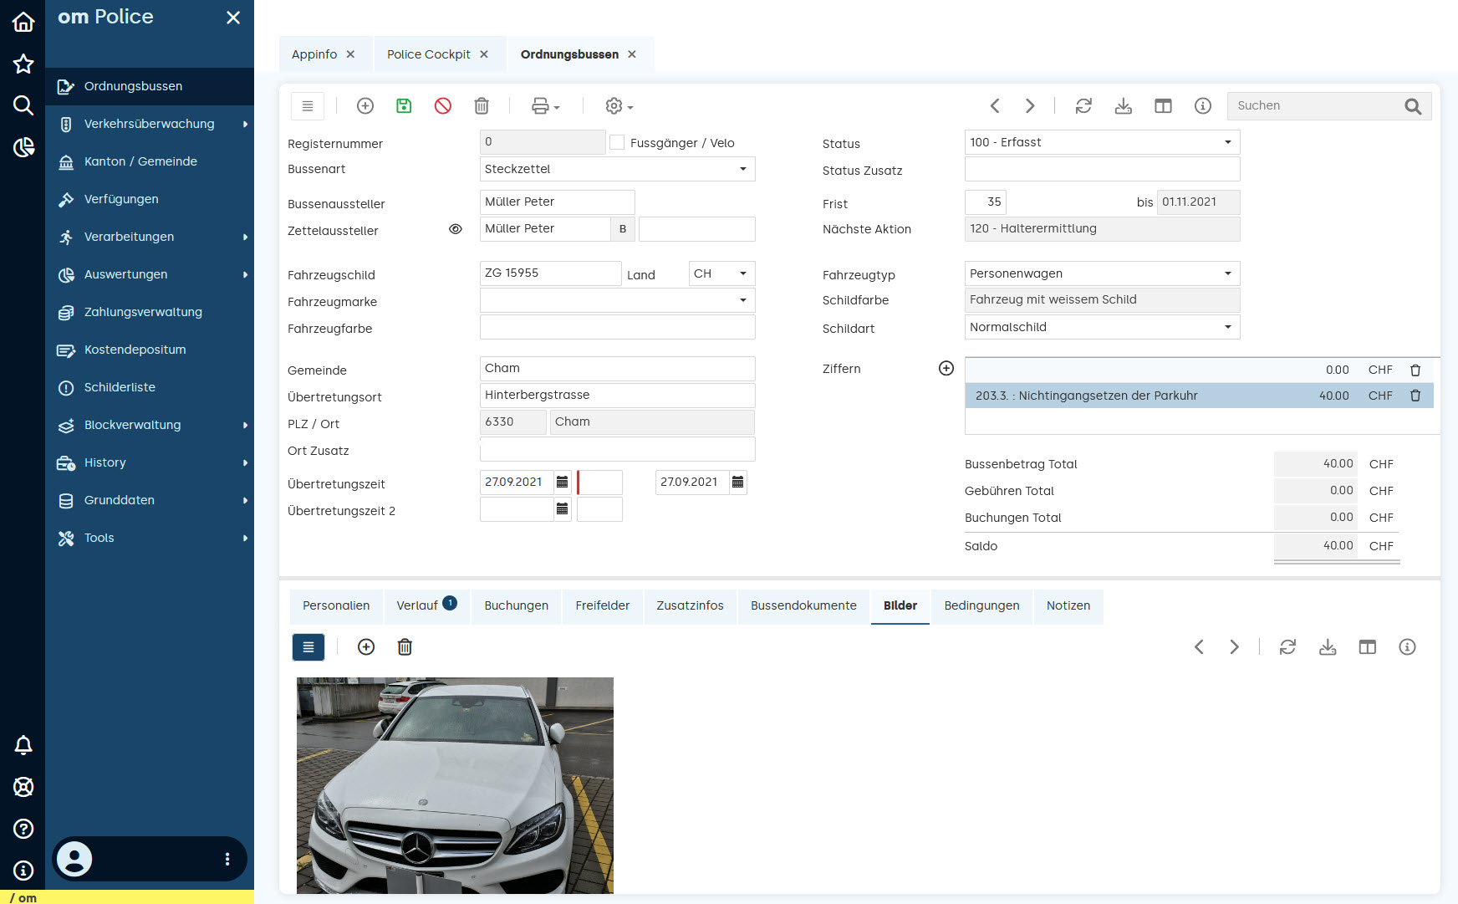The height and width of the screenshot is (904, 1458).
Task: Open the calendar picker for Übertretungszeit 2
Action: click(x=563, y=509)
